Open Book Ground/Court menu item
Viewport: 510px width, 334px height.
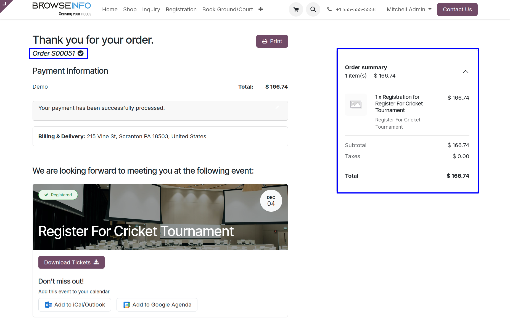pos(228,9)
